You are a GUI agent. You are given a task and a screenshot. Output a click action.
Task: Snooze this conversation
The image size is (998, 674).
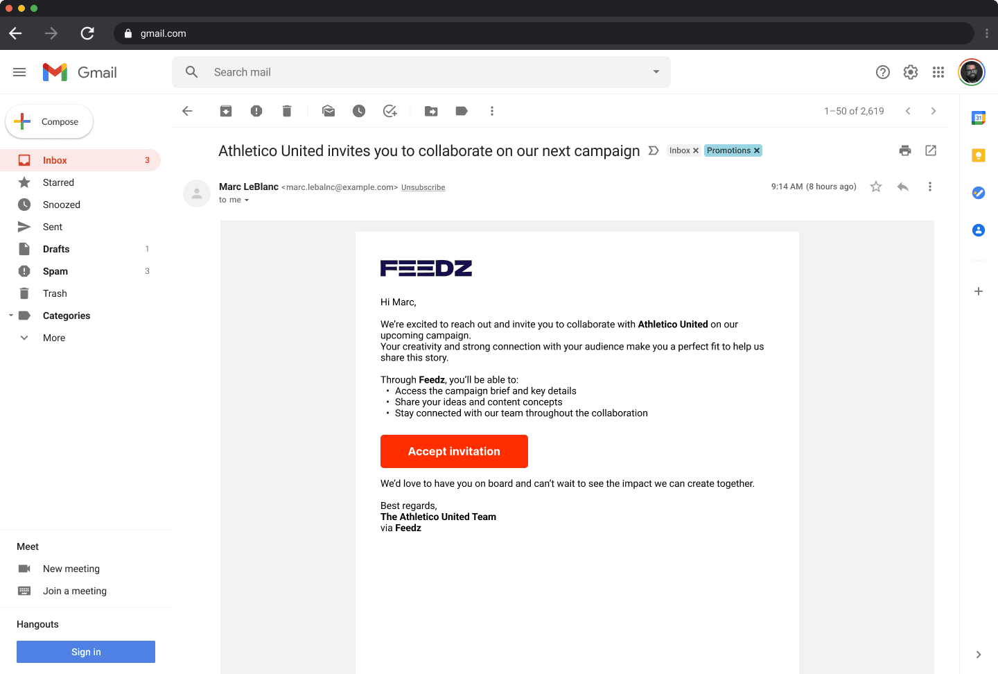coord(359,111)
